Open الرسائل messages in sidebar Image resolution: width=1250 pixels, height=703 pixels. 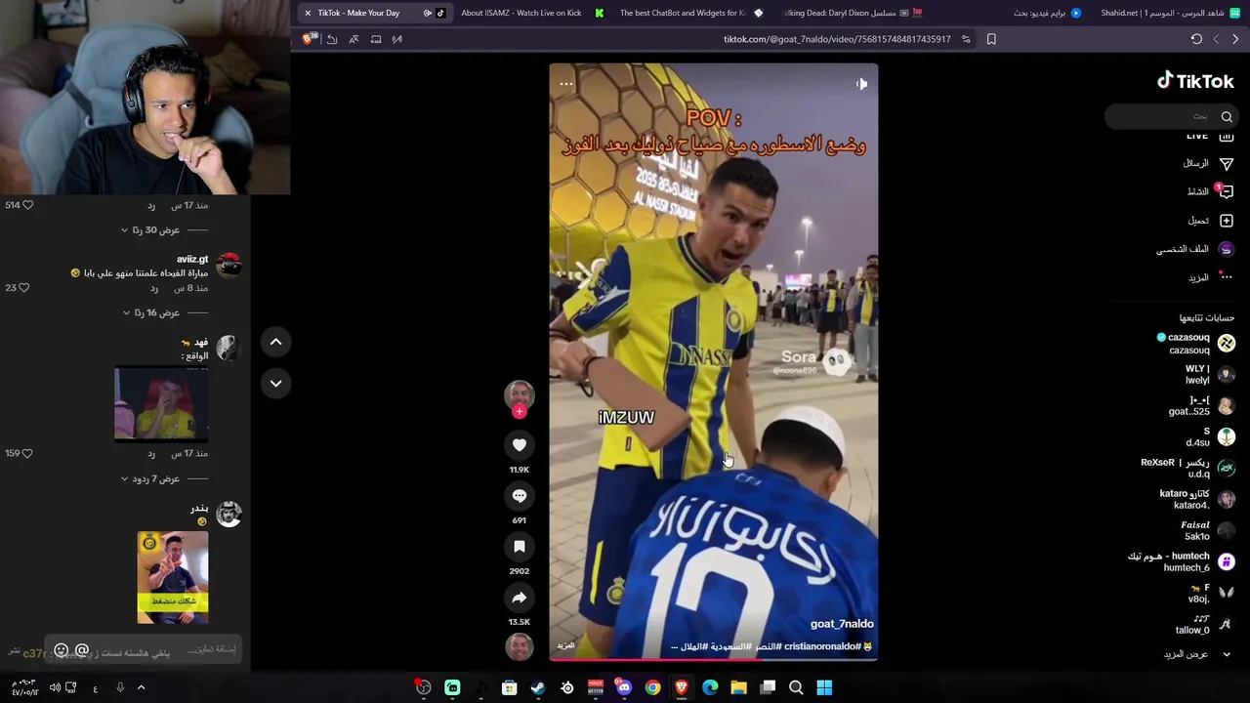point(1208,163)
